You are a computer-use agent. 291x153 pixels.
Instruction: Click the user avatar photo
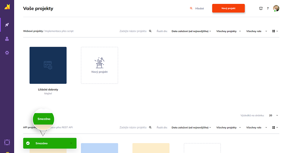276,8
